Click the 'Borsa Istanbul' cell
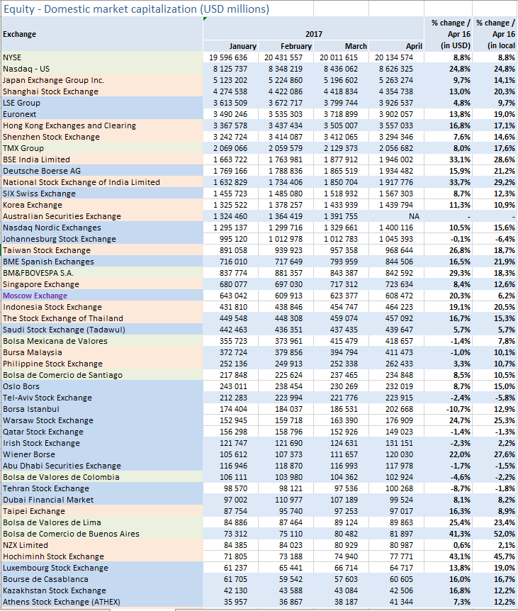Screen dimensions: 518x611 102,409
